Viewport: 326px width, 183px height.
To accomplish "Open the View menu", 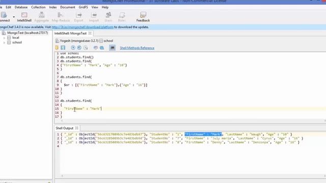I will [95, 7].
